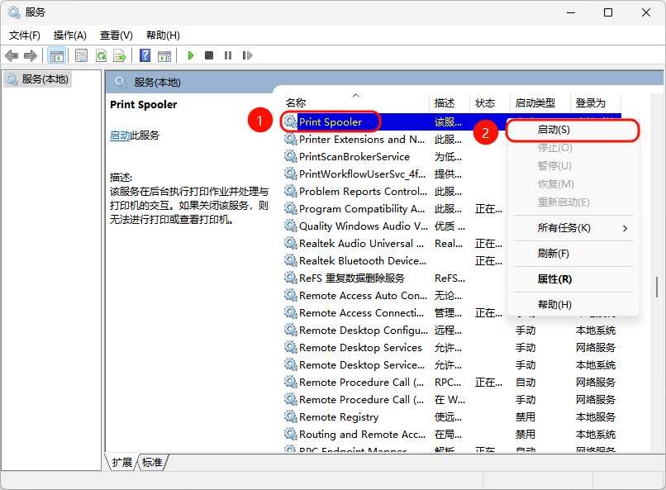Click the export list toolbar icon
666x490 pixels.
120,55
